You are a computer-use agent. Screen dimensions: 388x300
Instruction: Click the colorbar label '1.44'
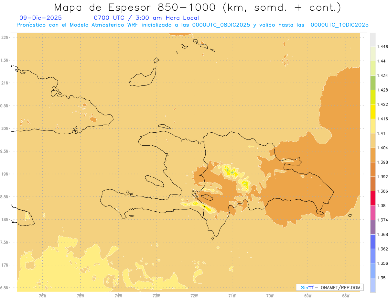click(x=382, y=61)
